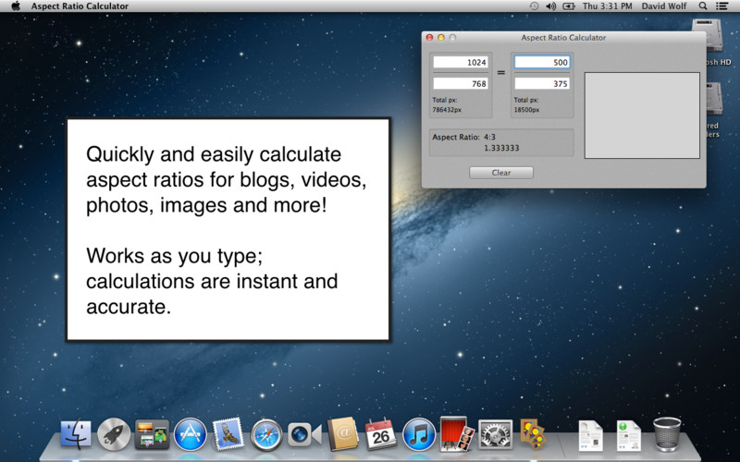The width and height of the screenshot is (740, 462).
Task: Open the Aspect Ratio Calculator menu
Action: coord(80,6)
